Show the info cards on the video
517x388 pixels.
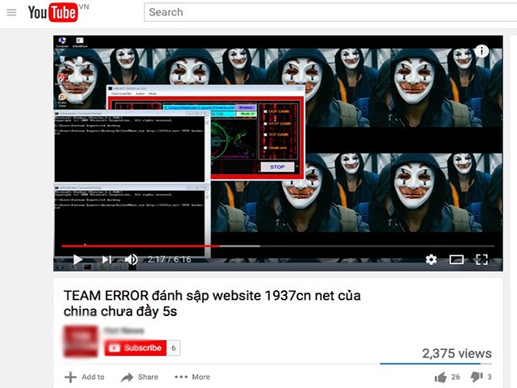[482, 51]
